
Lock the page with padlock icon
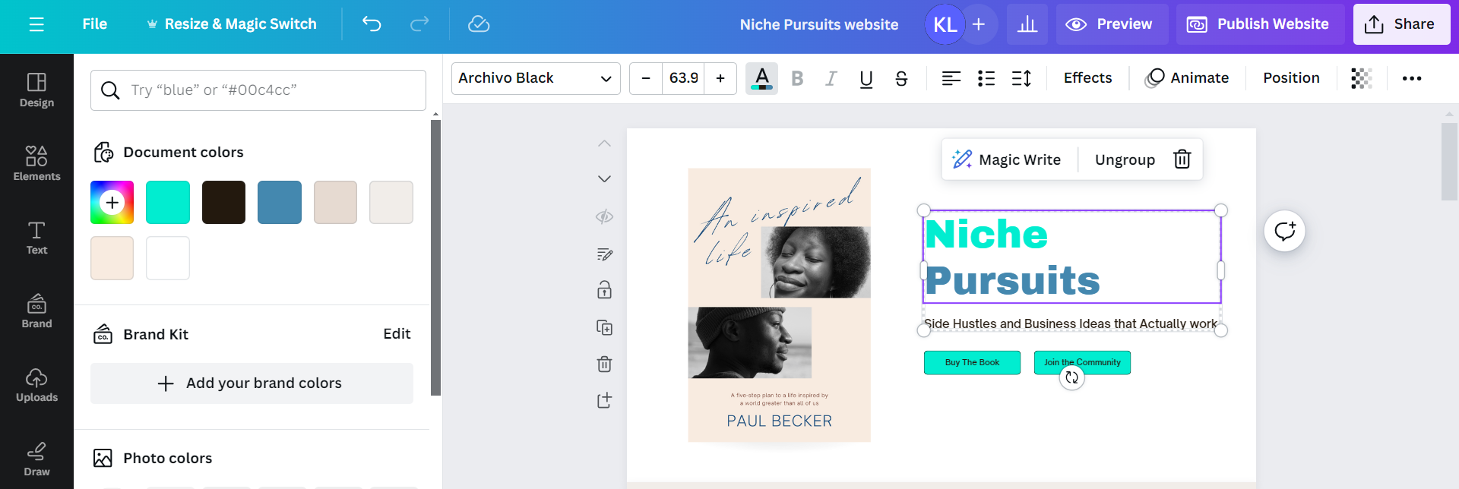605,290
